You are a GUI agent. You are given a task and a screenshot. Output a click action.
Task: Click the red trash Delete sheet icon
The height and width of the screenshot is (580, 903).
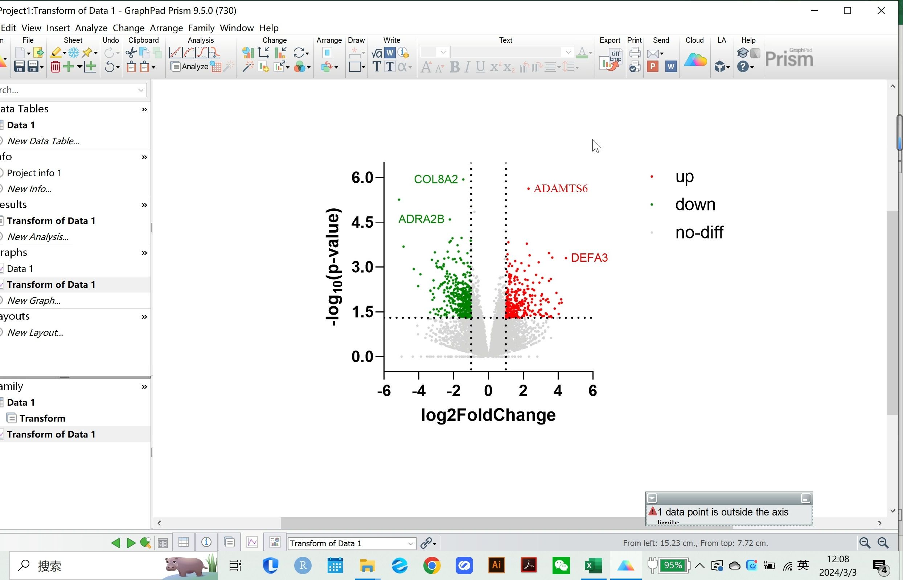pos(56,67)
